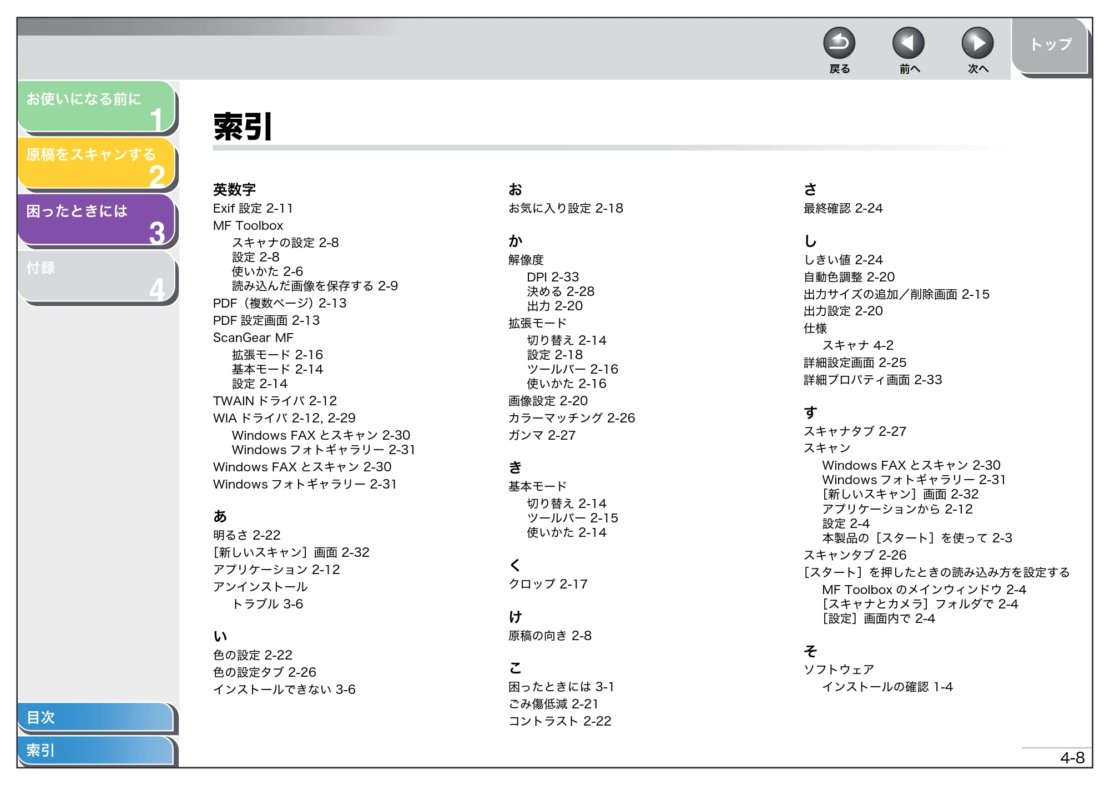Open entry しきい値 2-24
The height and width of the screenshot is (785, 1110).
(843, 260)
